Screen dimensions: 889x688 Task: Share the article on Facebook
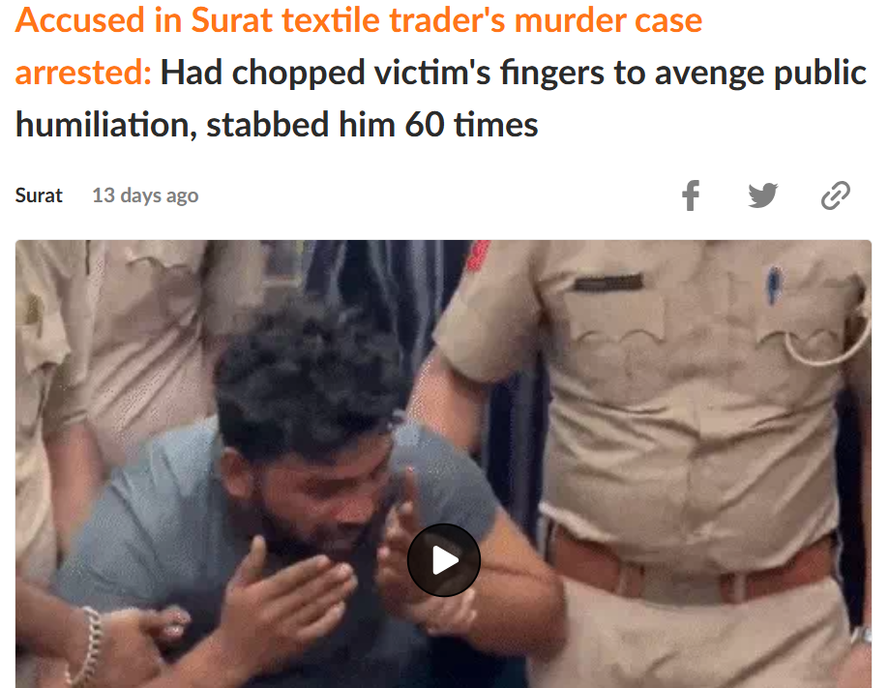[x=690, y=195]
